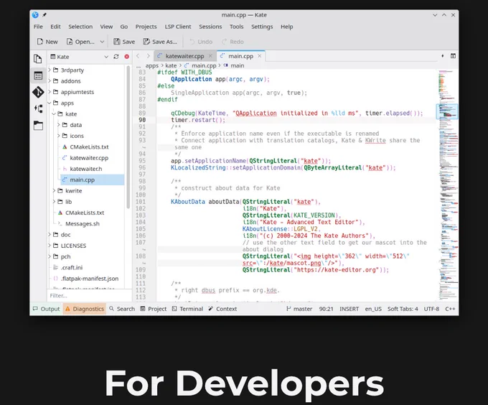Open the Projects menu

tap(146, 27)
